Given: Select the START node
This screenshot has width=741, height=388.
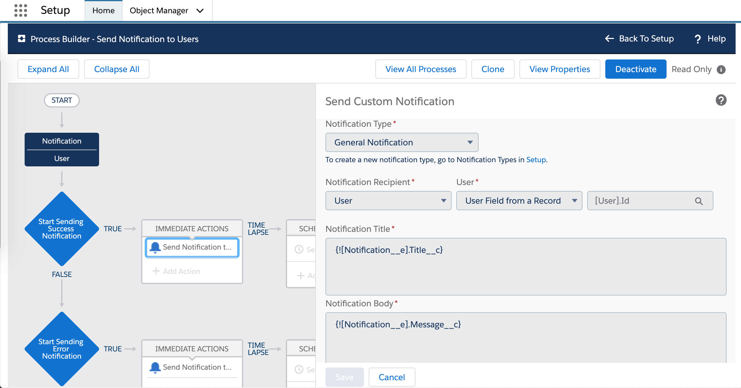Looking at the screenshot, I should pyautogui.click(x=62, y=100).
